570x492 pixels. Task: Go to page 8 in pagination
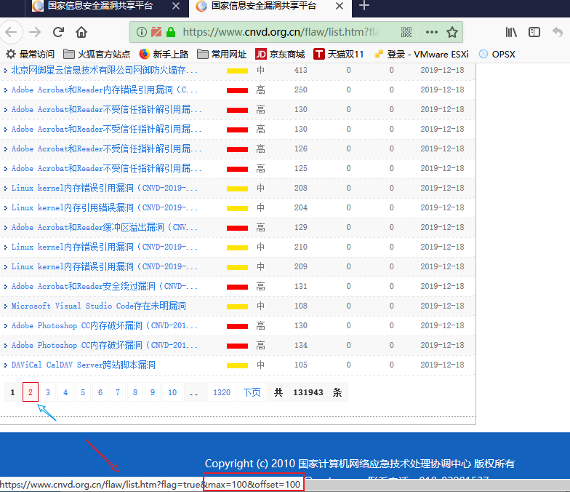(x=135, y=392)
